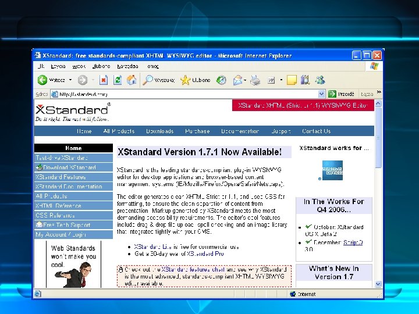Open the Ulubione menu
Image resolution: width=419 pixels, height=314 pixels.
pyautogui.click(x=101, y=66)
